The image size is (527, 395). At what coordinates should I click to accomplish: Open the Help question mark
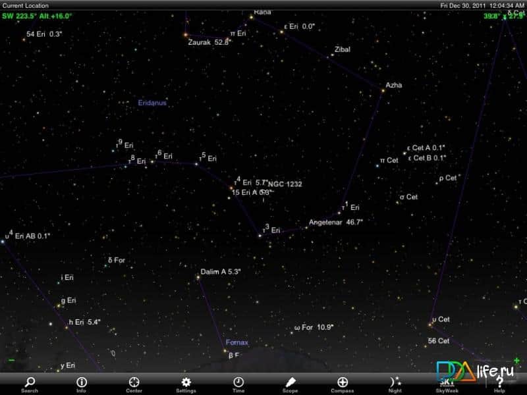499,384
